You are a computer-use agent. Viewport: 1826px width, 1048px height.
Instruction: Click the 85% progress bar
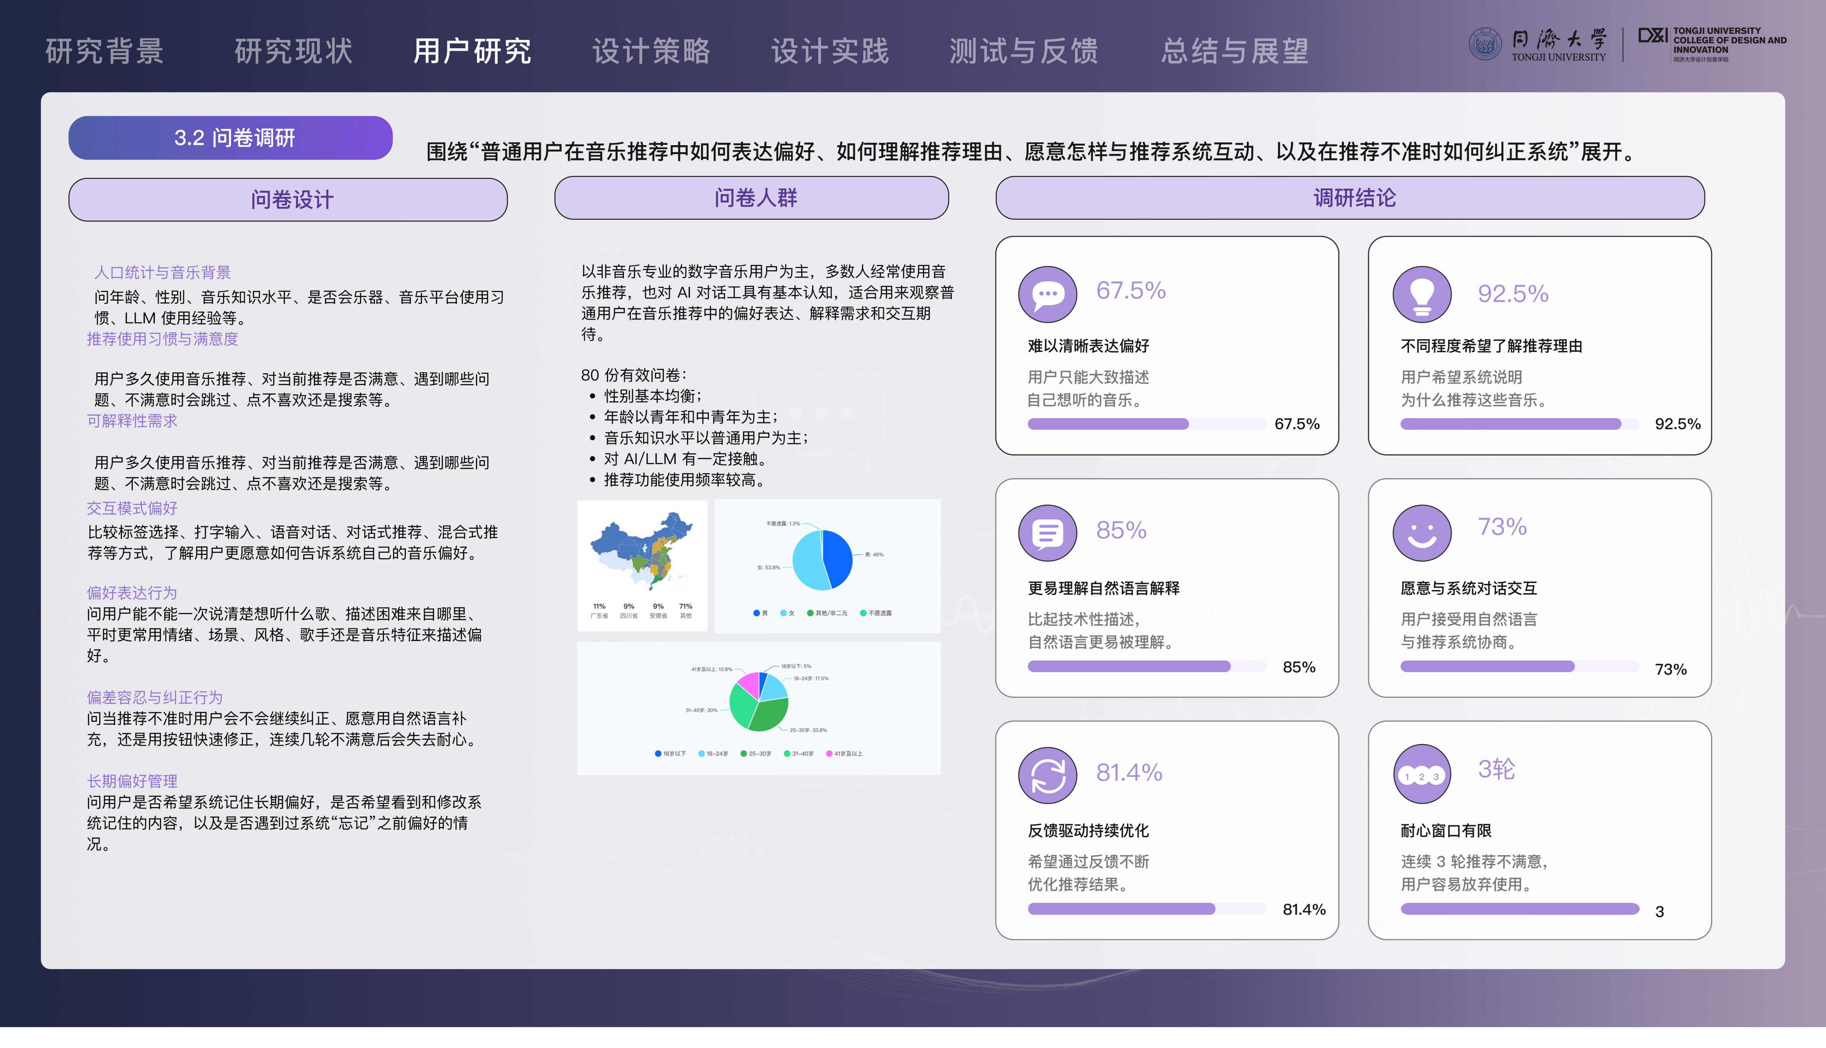tap(1147, 667)
